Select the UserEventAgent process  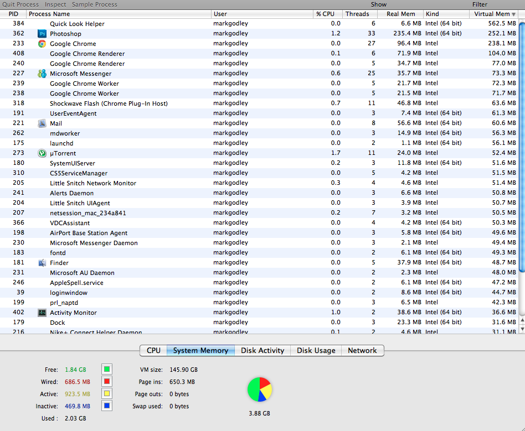tap(259, 113)
